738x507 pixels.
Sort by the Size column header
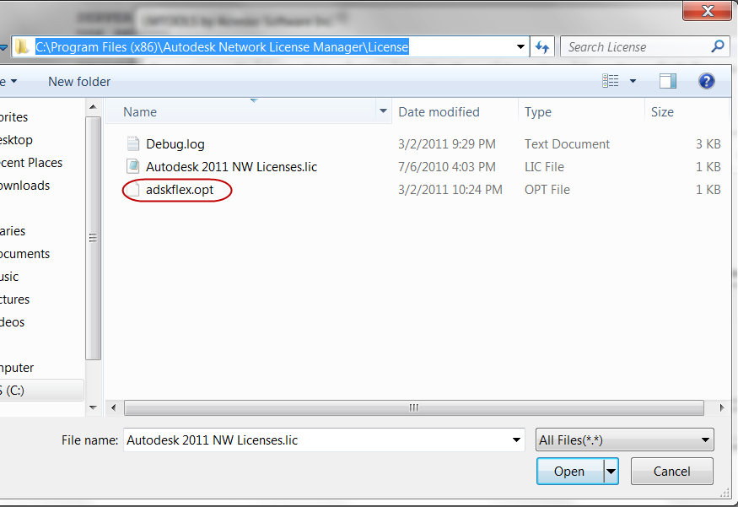687,112
